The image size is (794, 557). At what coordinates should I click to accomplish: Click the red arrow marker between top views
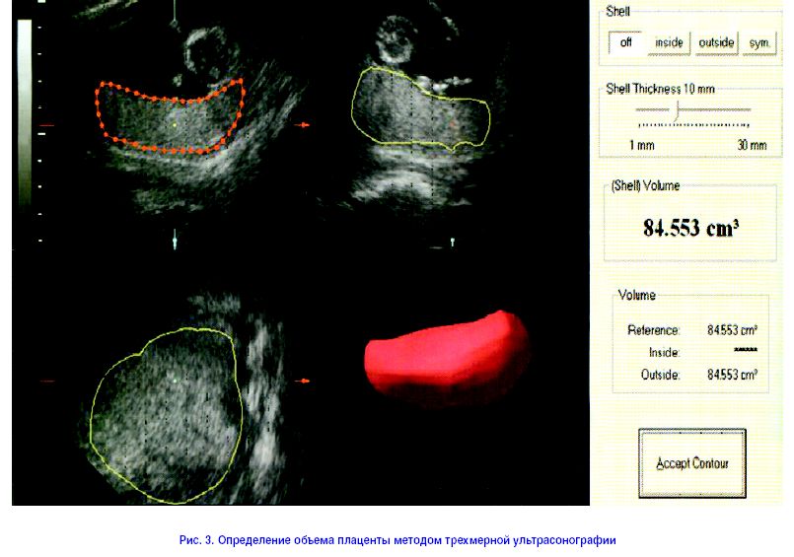click(x=304, y=124)
